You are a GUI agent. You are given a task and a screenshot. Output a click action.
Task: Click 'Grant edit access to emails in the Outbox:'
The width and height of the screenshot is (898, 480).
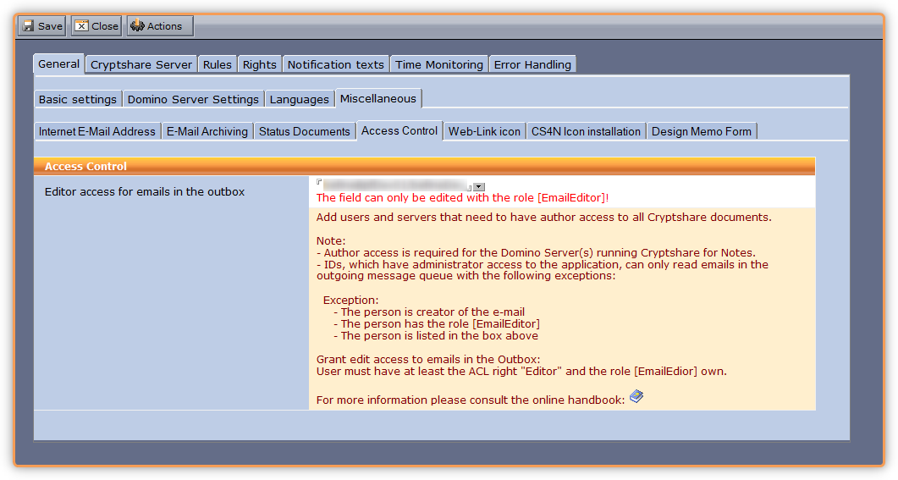tap(428, 359)
